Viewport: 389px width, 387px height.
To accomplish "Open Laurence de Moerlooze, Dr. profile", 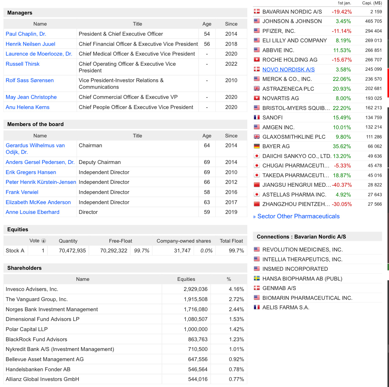I will [39, 54].
